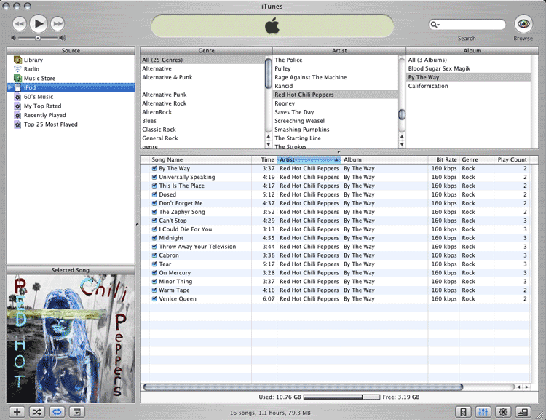
Task: Open Library in the Source list
Action: [33, 60]
